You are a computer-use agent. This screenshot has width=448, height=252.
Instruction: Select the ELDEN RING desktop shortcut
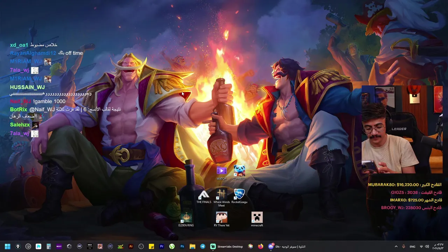[x=186, y=220]
